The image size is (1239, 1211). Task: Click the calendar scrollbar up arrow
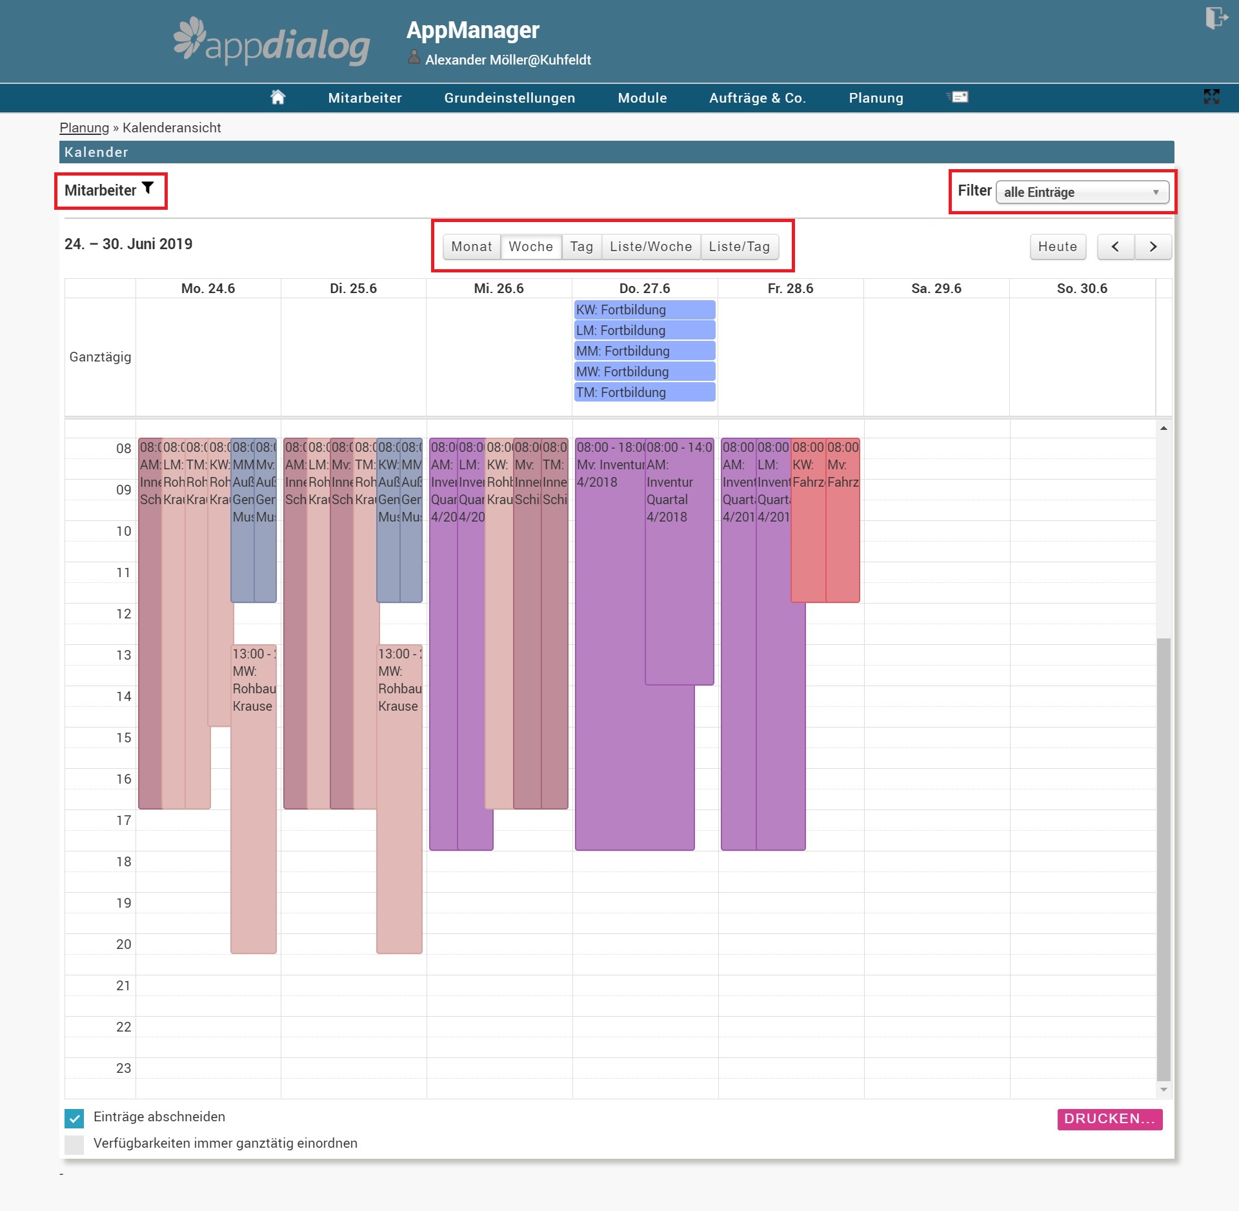1163,428
